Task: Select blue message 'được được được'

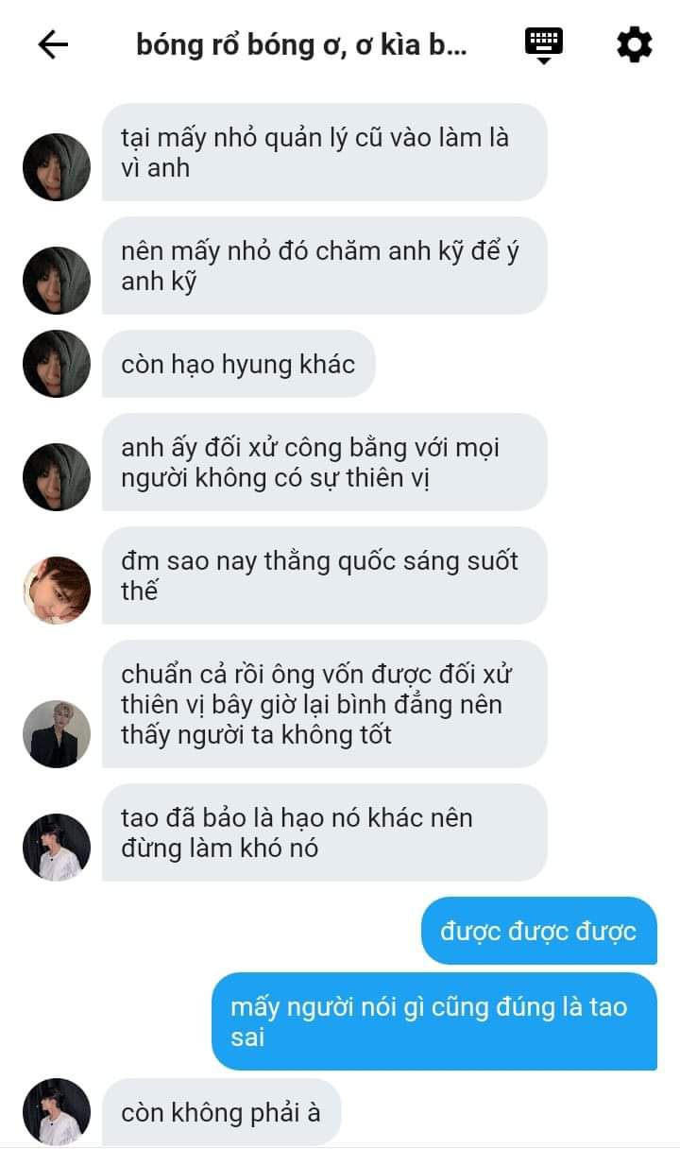Action: (539, 931)
